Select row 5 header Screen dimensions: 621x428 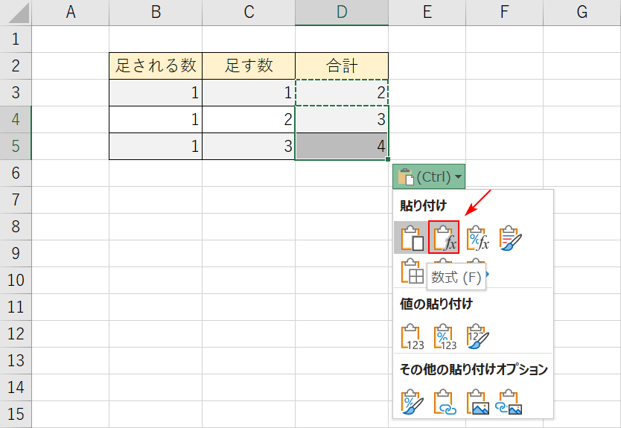click(x=16, y=146)
